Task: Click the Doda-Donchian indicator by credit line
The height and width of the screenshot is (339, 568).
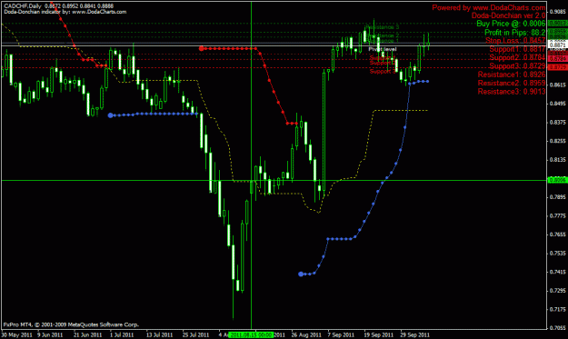Action: tap(65, 12)
